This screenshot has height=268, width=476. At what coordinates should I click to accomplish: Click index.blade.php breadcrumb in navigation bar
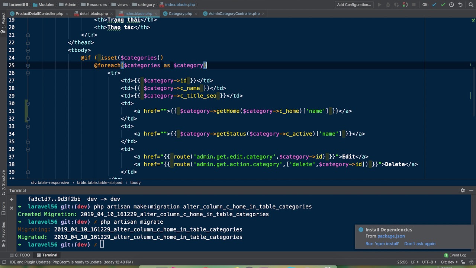click(x=177, y=5)
